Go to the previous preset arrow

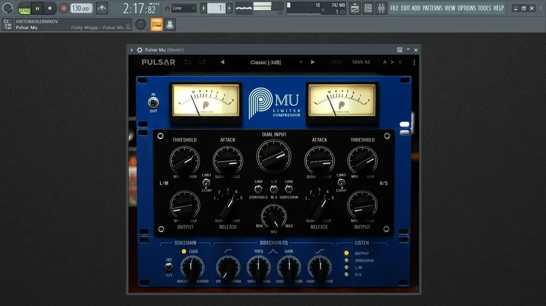(x=222, y=62)
